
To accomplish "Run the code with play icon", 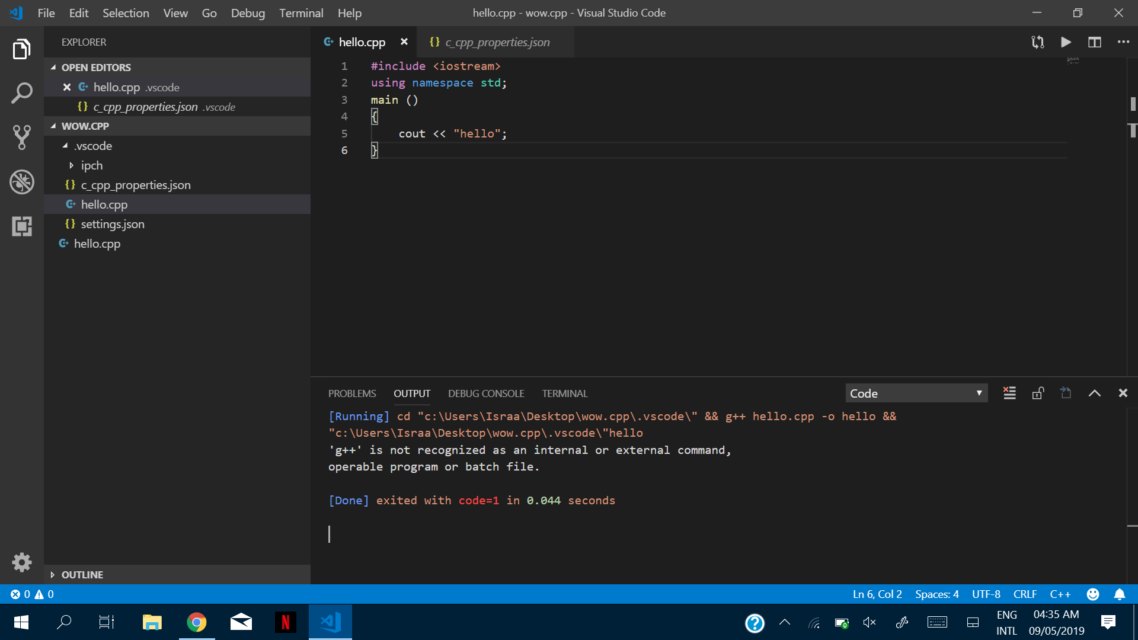I will (x=1066, y=42).
